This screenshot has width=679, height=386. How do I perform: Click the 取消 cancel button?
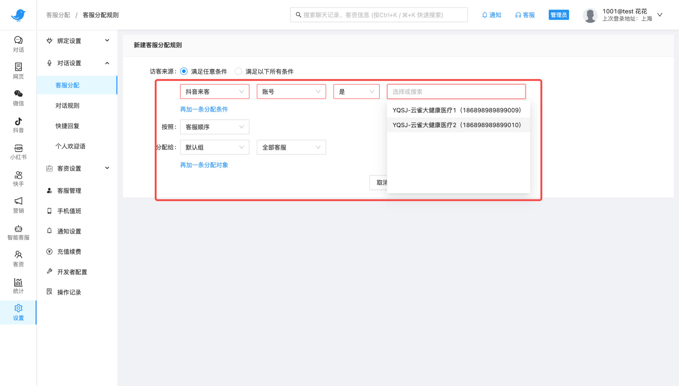379,183
